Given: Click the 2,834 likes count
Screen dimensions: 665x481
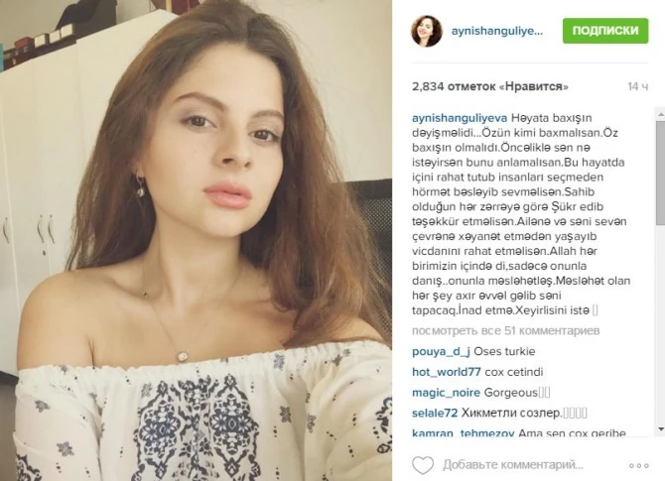Looking at the screenshot, I should pos(490,86).
